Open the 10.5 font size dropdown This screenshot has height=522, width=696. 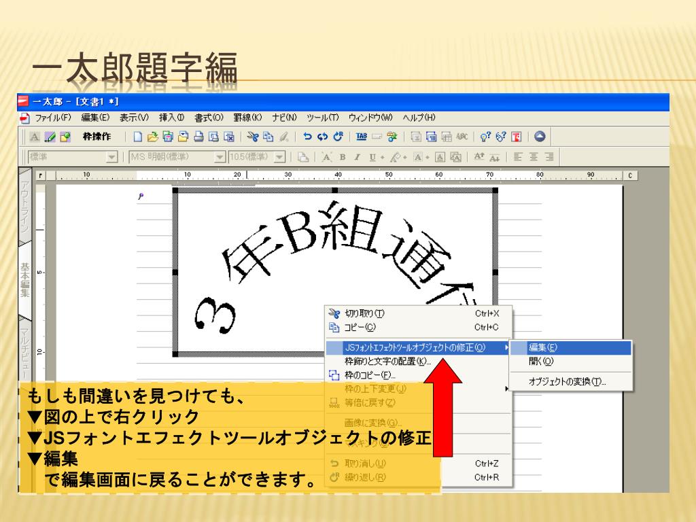coord(279,157)
